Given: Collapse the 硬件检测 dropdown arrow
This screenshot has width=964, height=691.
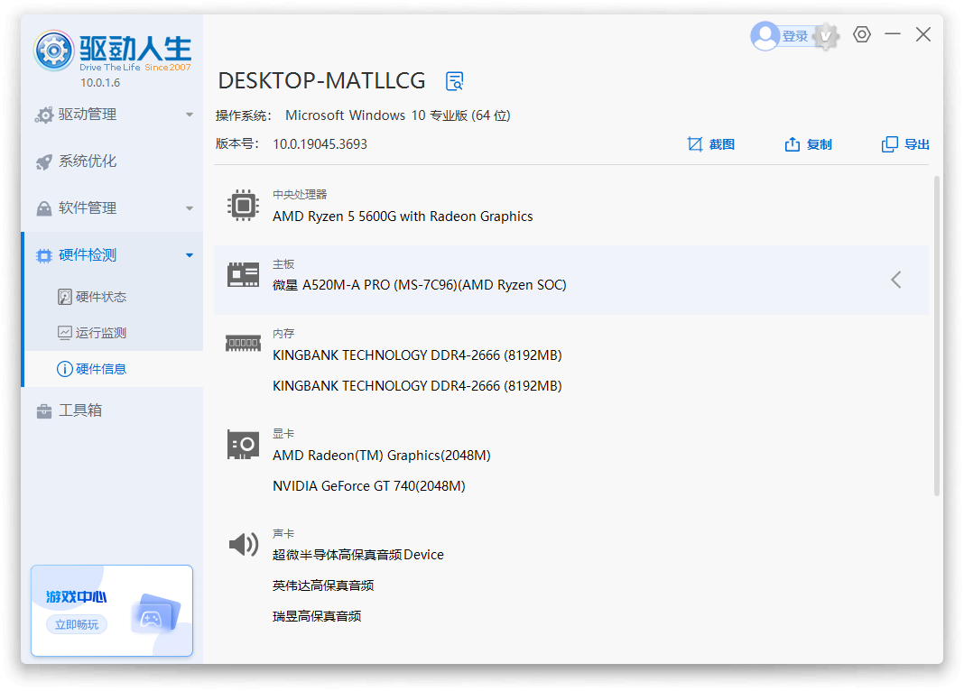Looking at the screenshot, I should (x=190, y=255).
